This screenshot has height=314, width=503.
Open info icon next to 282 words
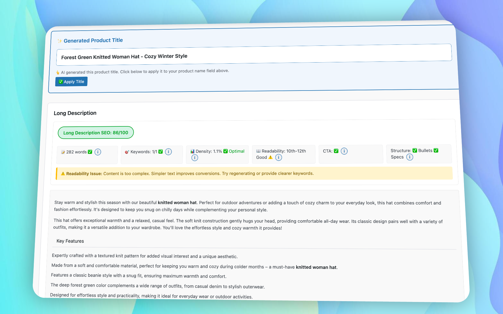point(98,152)
